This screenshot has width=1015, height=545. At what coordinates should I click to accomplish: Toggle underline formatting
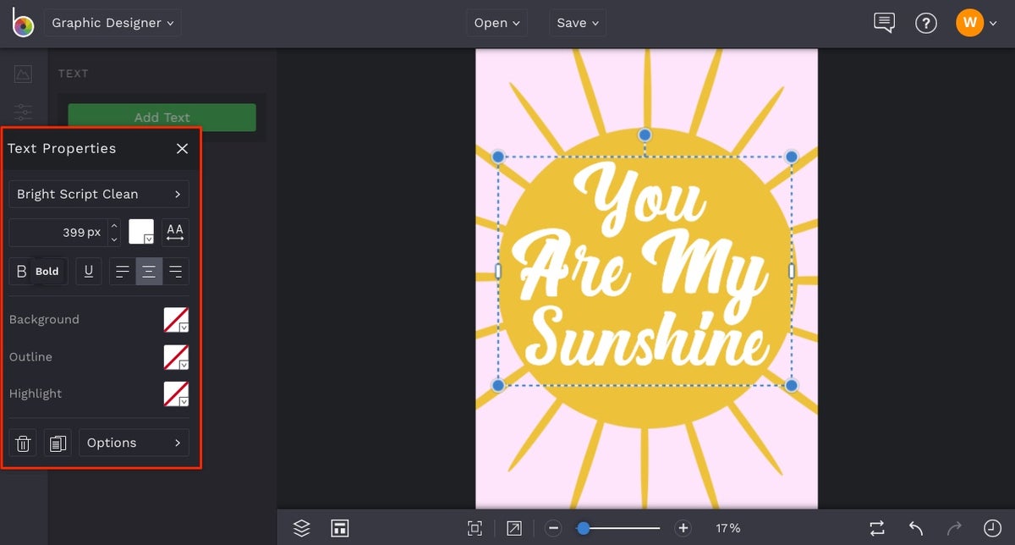(x=89, y=272)
